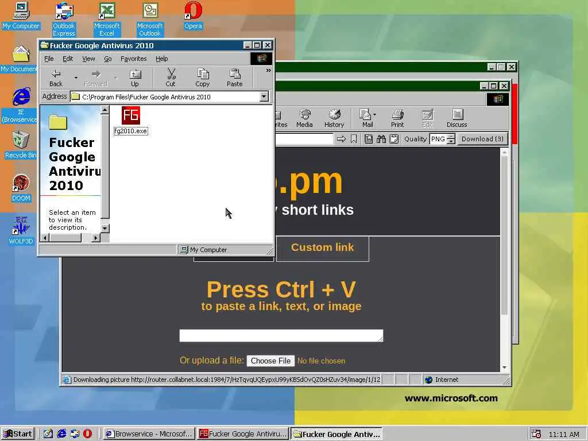Screen dimensions: 588x441
Task: Click the binoculars find icon
Action: (x=381, y=139)
